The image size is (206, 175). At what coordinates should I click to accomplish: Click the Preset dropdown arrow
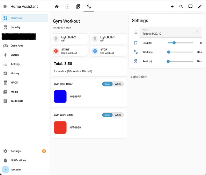(197, 32)
